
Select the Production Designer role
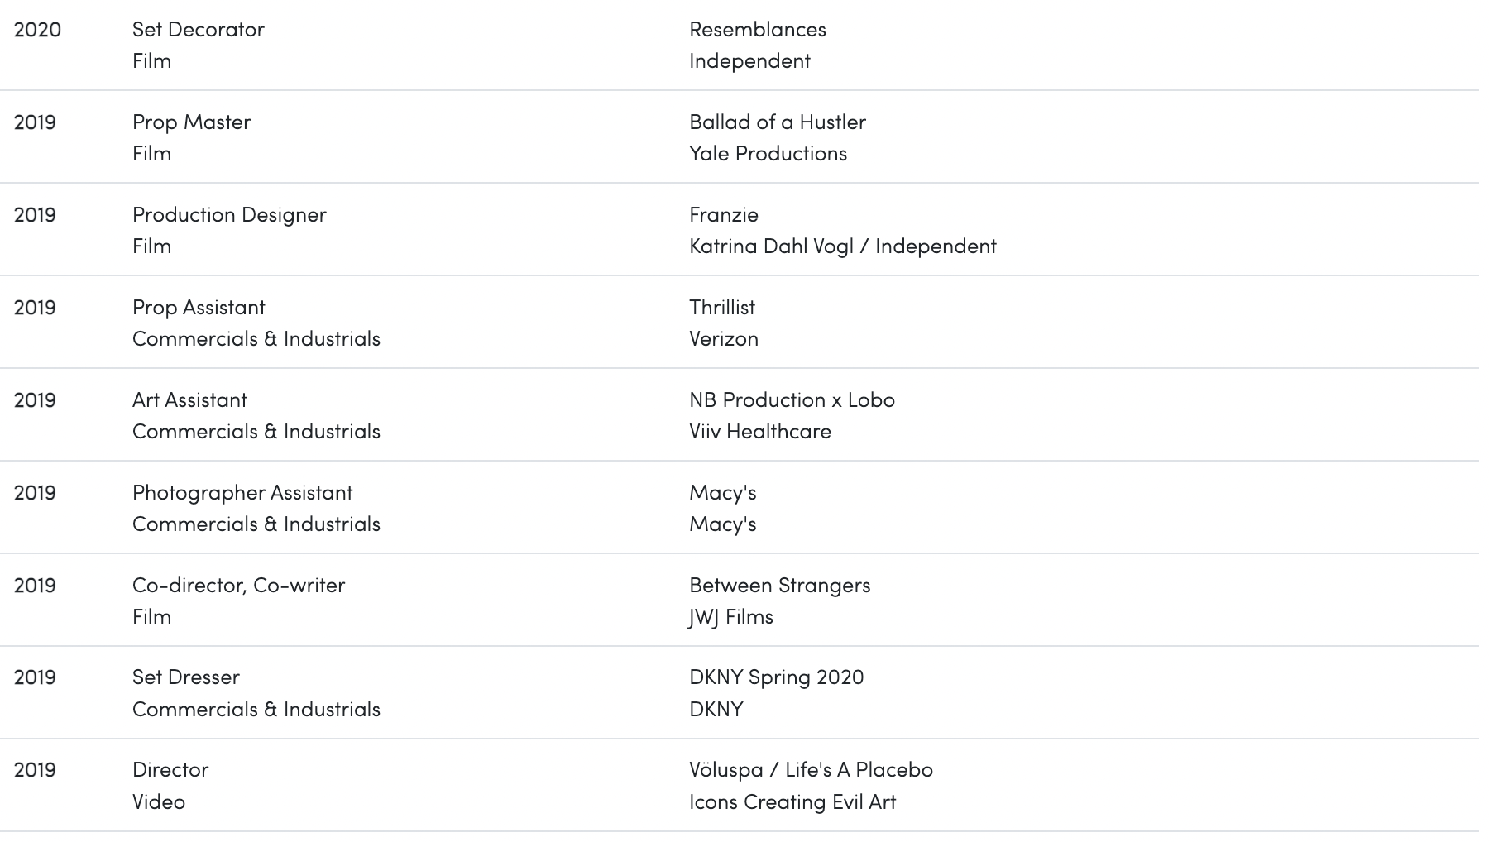pyautogui.click(x=229, y=215)
